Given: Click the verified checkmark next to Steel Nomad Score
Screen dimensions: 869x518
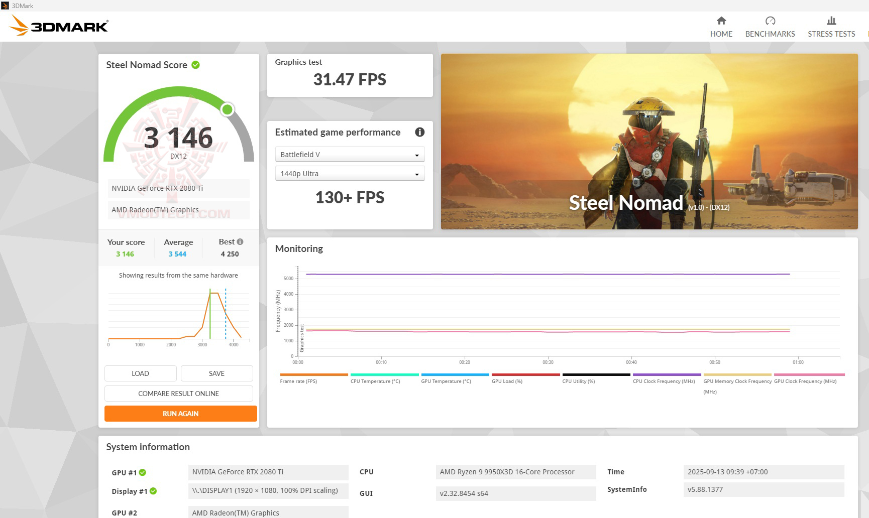Looking at the screenshot, I should 195,65.
